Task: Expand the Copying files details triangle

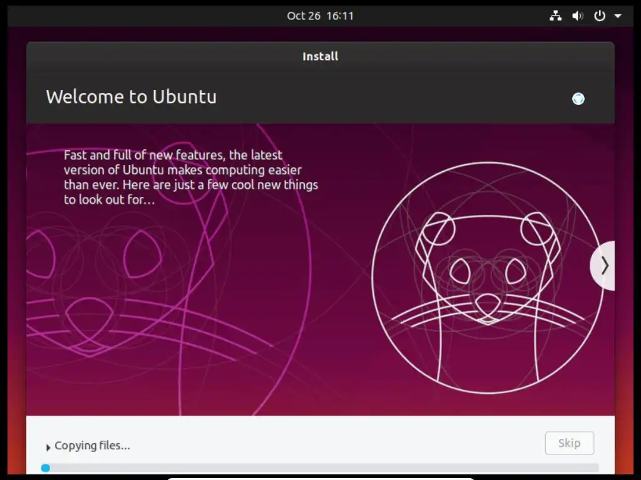Action: (48, 447)
